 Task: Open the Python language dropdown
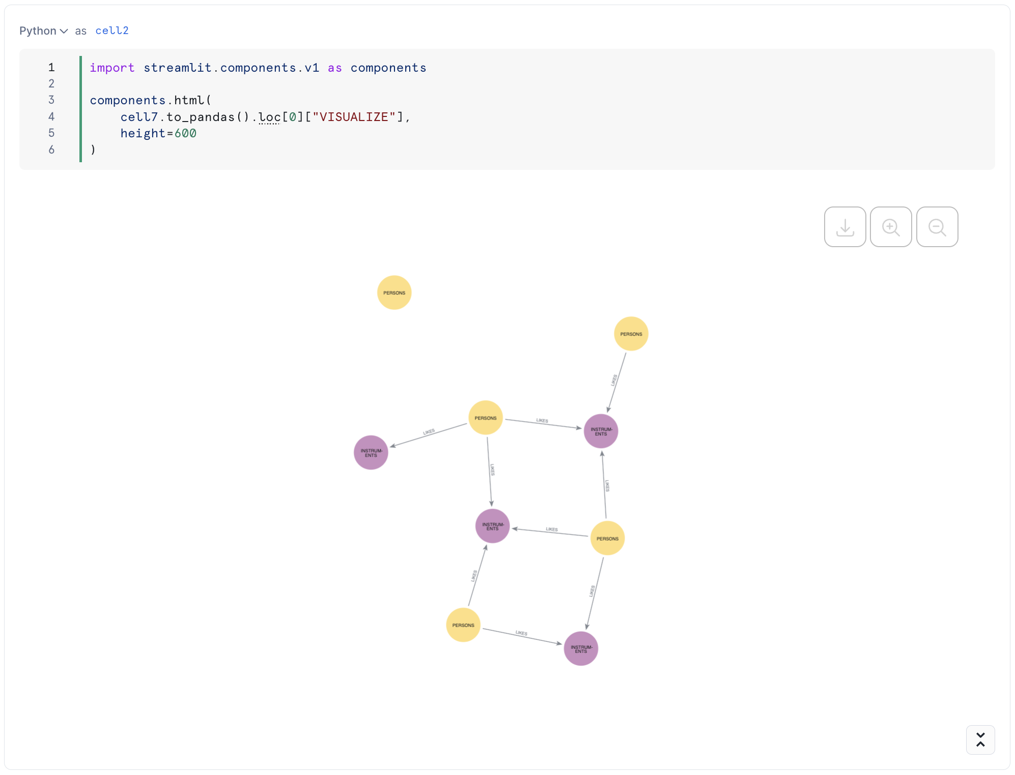pyautogui.click(x=44, y=31)
